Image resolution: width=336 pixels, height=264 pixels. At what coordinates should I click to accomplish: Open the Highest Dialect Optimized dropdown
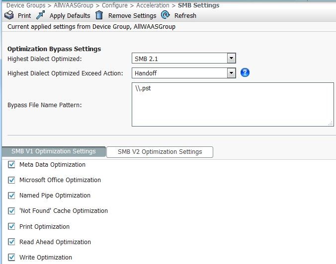coord(183,59)
